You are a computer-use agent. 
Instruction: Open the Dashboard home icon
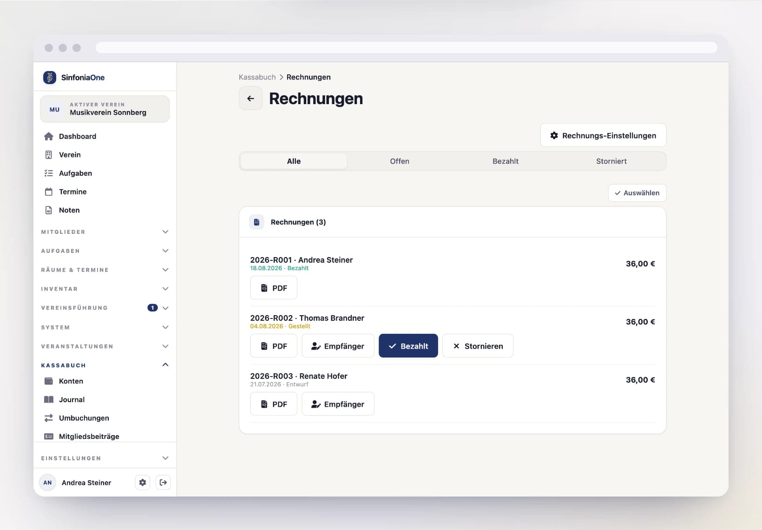[49, 136]
